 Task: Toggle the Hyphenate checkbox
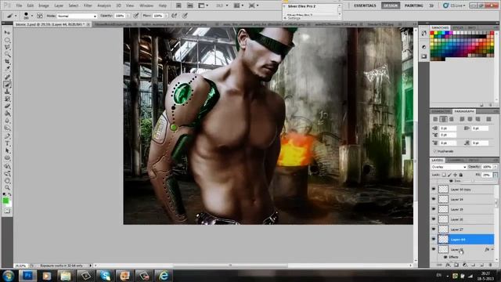tap(435, 151)
